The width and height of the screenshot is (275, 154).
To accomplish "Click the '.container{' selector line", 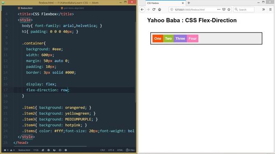I will click(x=34, y=43).
